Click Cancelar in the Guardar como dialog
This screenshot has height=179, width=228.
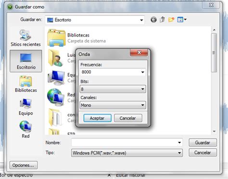(203, 153)
